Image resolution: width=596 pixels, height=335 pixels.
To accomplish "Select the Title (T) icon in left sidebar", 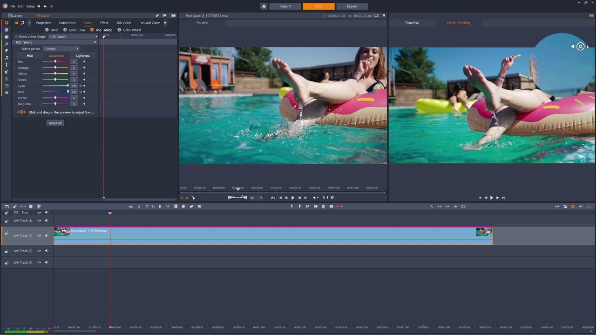I will (x=7, y=65).
